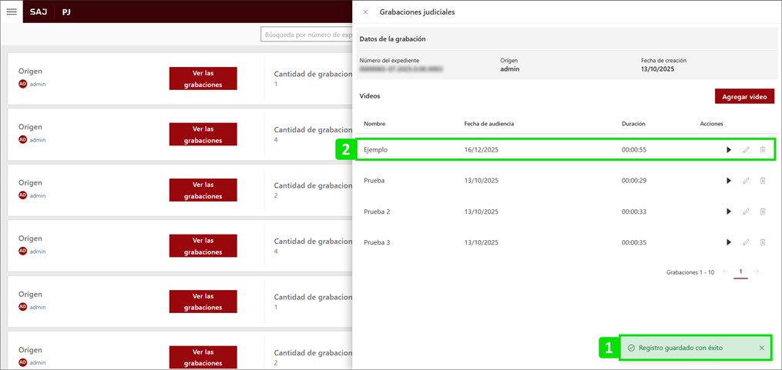Edit the Prueba video entry

tap(746, 181)
